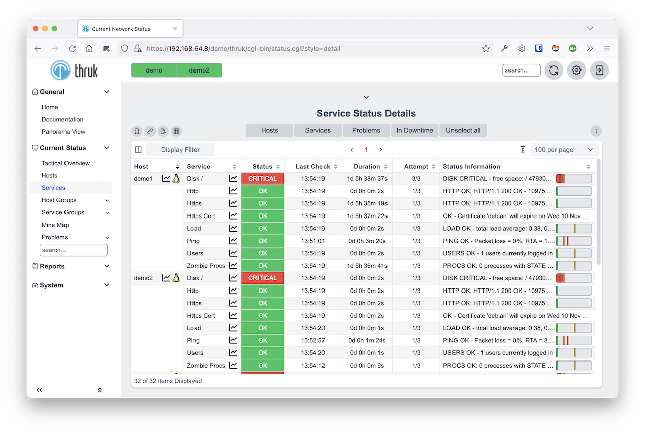
Task: Collapse the General sidebar section
Action: pos(106,92)
